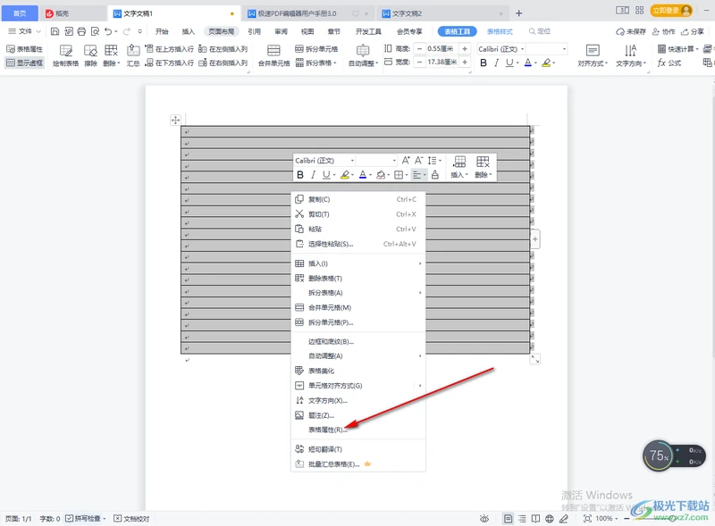The width and height of the screenshot is (715, 526).
Task: Click format painter brush in mini toolbar
Action: click(x=435, y=174)
